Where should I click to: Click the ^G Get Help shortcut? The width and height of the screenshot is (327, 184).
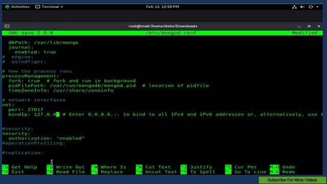click(x=19, y=167)
